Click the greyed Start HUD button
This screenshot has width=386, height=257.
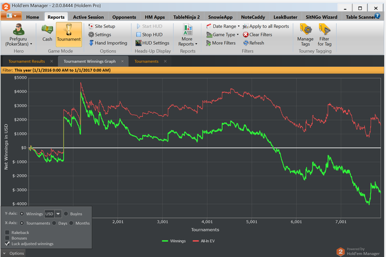pos(149,26)
